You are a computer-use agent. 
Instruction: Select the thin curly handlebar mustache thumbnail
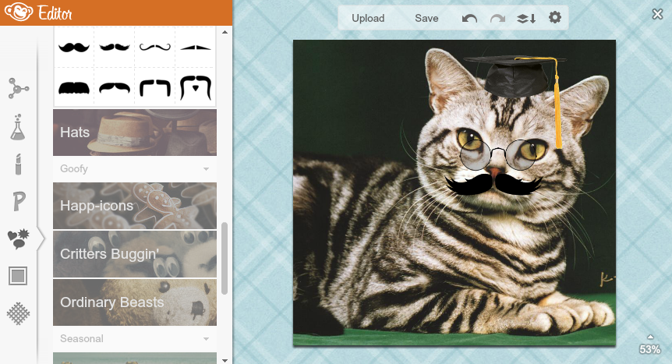pos(154,48)
